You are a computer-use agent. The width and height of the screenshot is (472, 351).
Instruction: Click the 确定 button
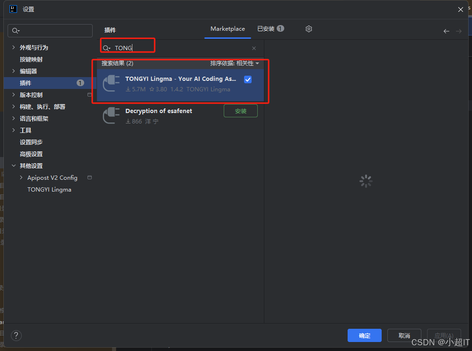(x=365, y=335)
